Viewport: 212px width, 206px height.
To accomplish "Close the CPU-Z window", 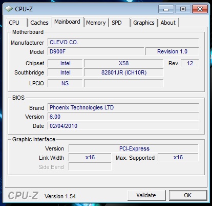I will pyautogui.click(x=200, y=9).
